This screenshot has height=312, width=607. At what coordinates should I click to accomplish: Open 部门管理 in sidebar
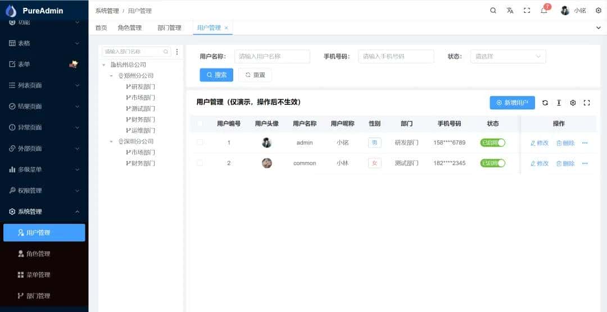(x=44, y=296)
